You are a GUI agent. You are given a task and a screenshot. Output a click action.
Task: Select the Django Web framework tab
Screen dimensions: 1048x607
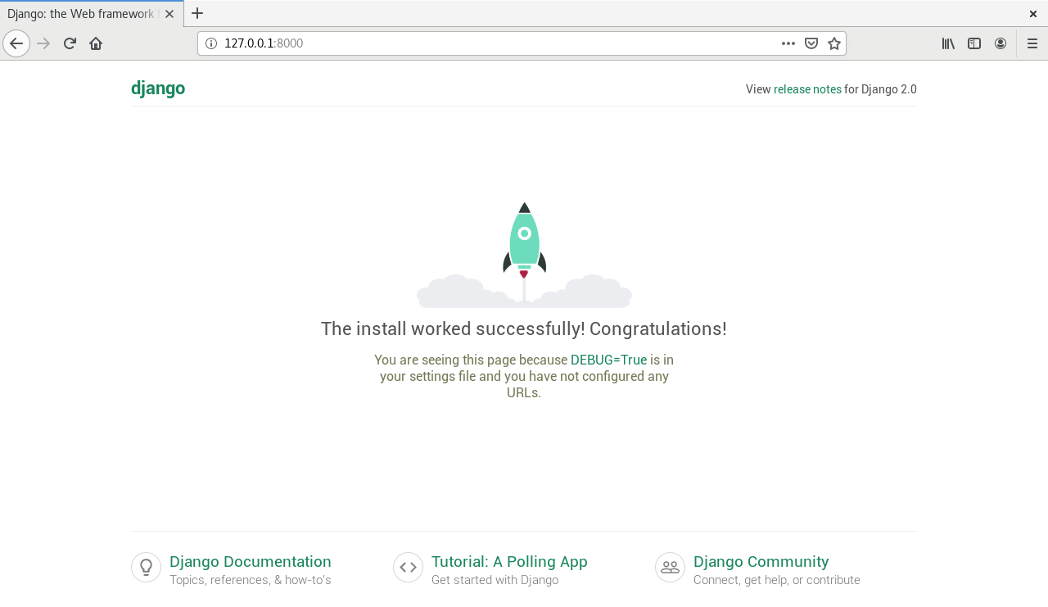click(92, 14)
